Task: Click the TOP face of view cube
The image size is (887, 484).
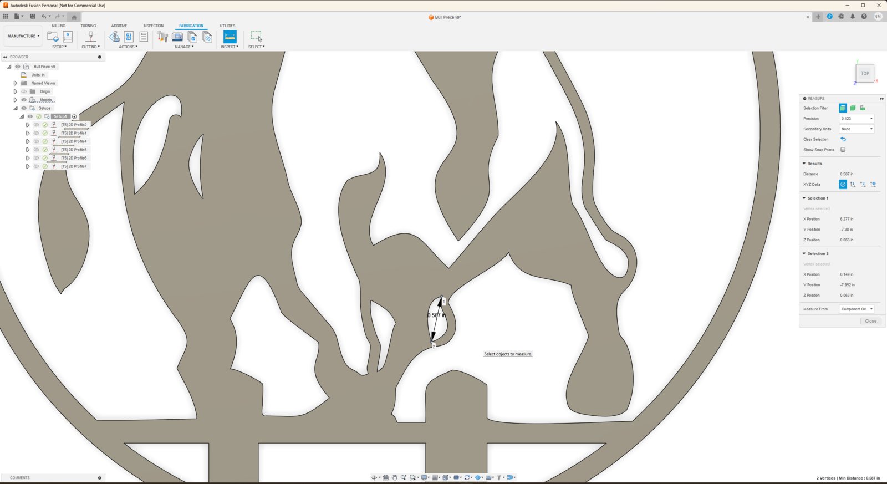Action: coord(865,73)
